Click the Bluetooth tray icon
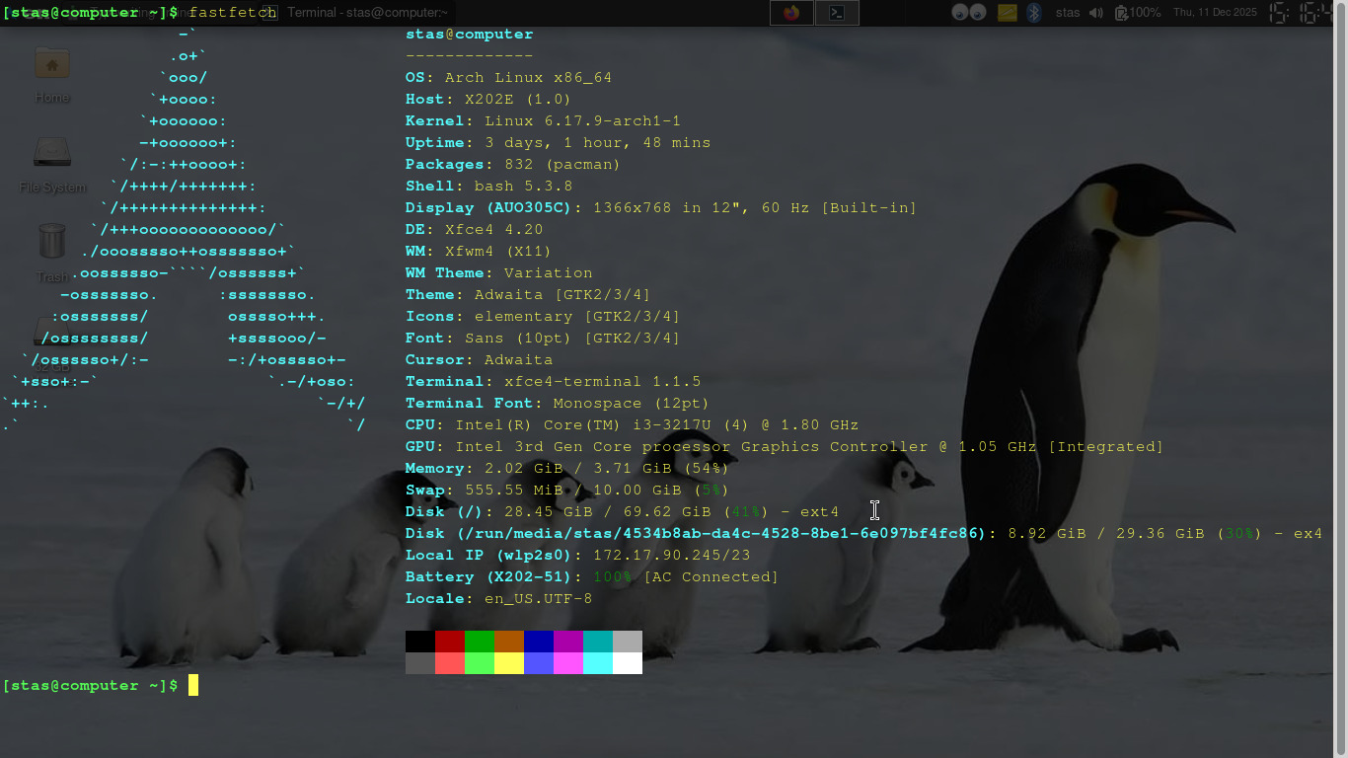This screenshot has width=1348, height=758. click(1034, 13)
